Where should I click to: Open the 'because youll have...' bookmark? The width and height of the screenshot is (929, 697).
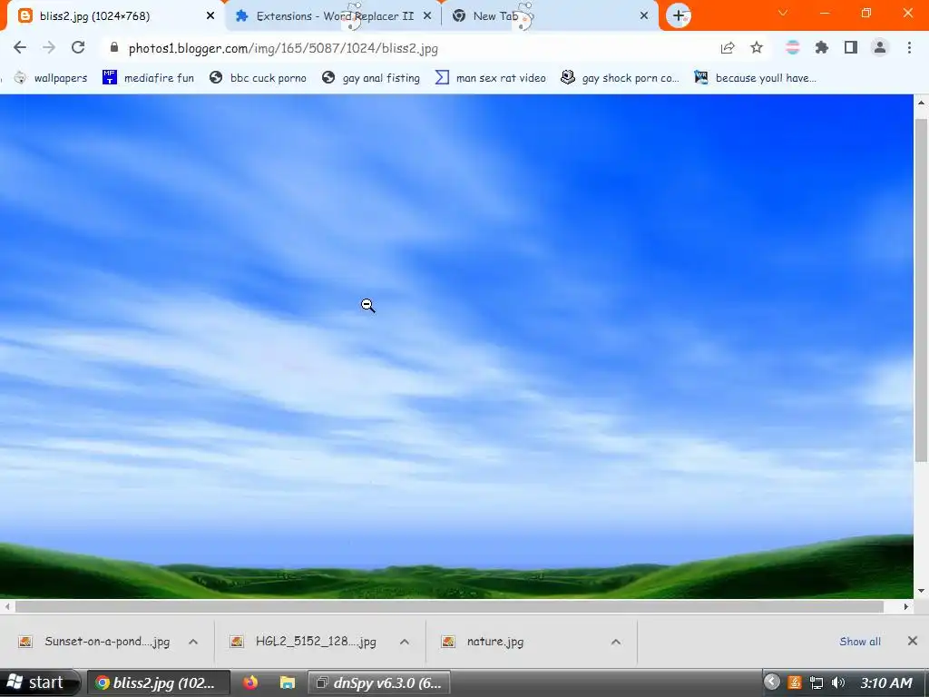[756, 78]
